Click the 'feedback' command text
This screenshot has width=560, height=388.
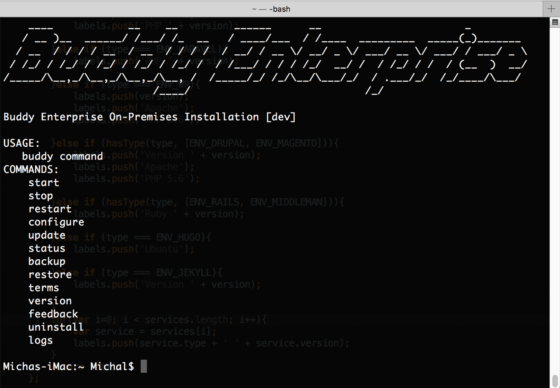point(53,314)
